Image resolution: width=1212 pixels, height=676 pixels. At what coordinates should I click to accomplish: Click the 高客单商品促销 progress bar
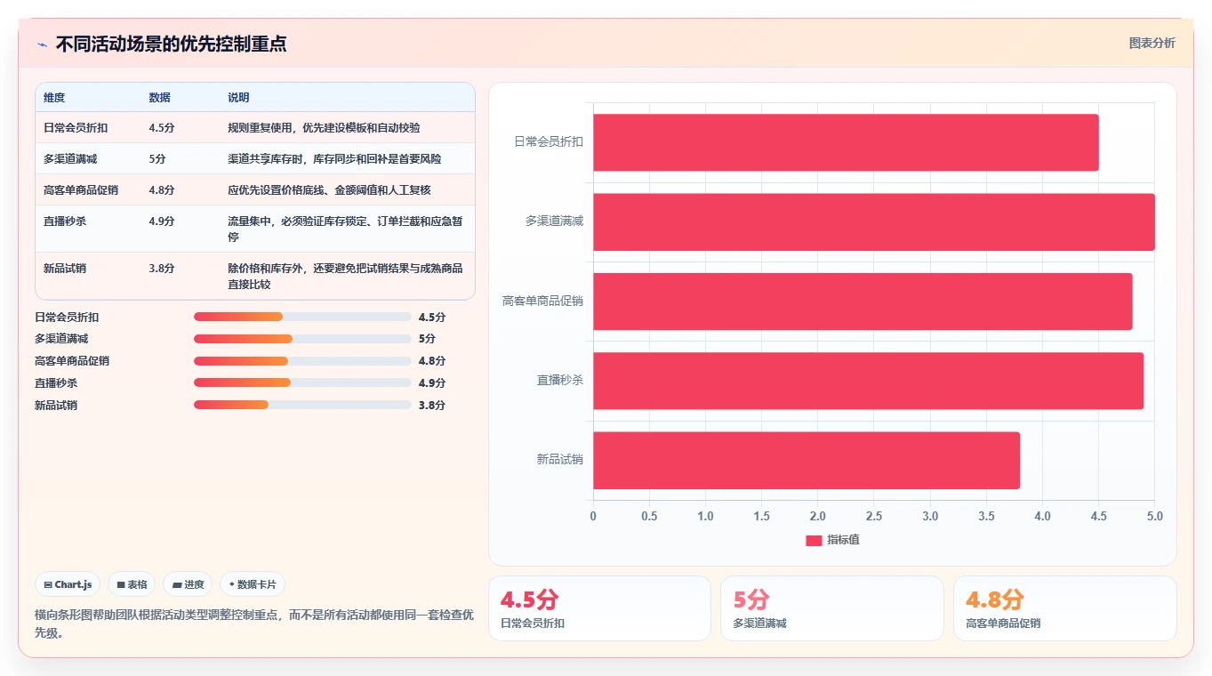pos(302,361)
